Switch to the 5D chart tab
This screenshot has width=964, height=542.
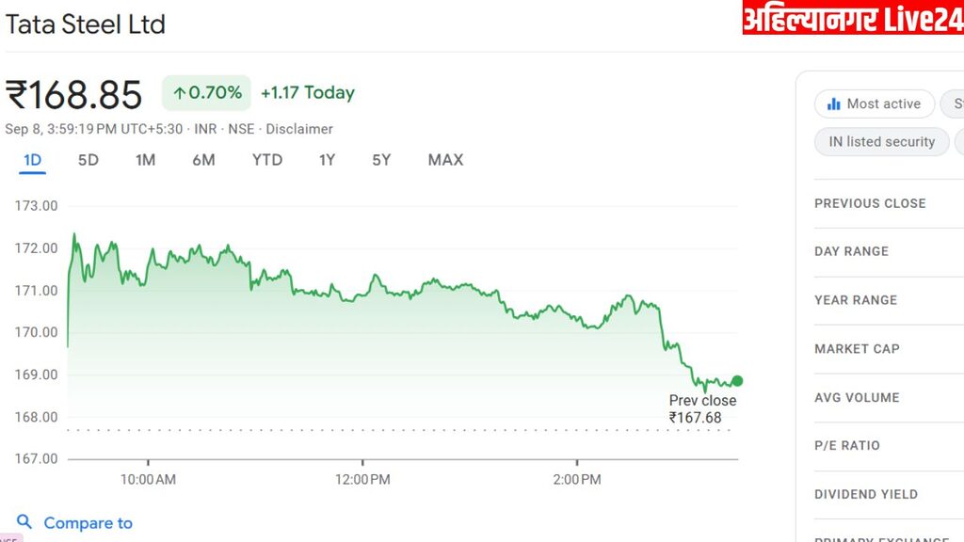88,160
